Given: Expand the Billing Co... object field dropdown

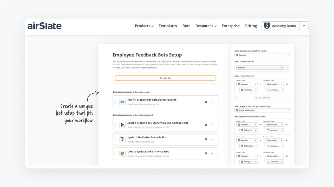Looking at the screenshot, I should pos(249,130).
